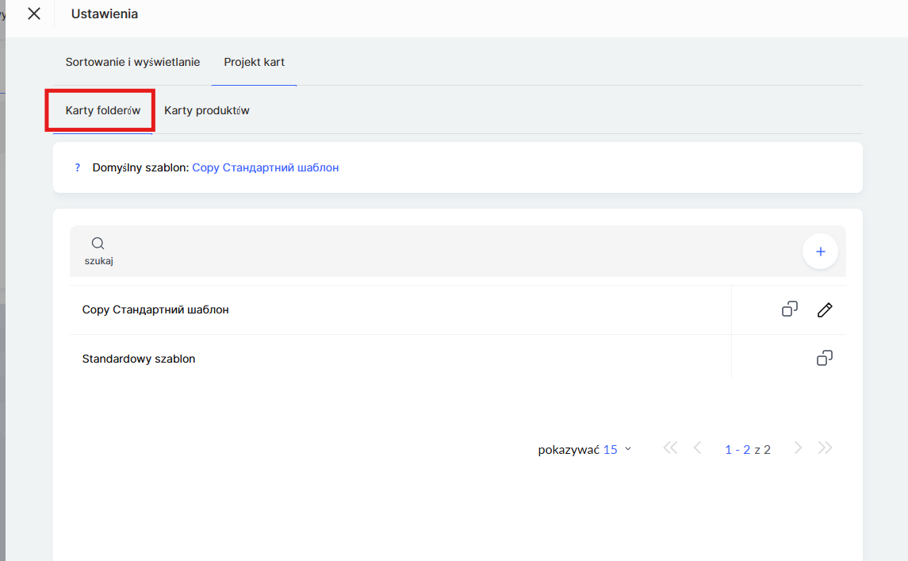Add a new template with plus button
The height and width of the screenshot is (561, 908).
[821, 252]
